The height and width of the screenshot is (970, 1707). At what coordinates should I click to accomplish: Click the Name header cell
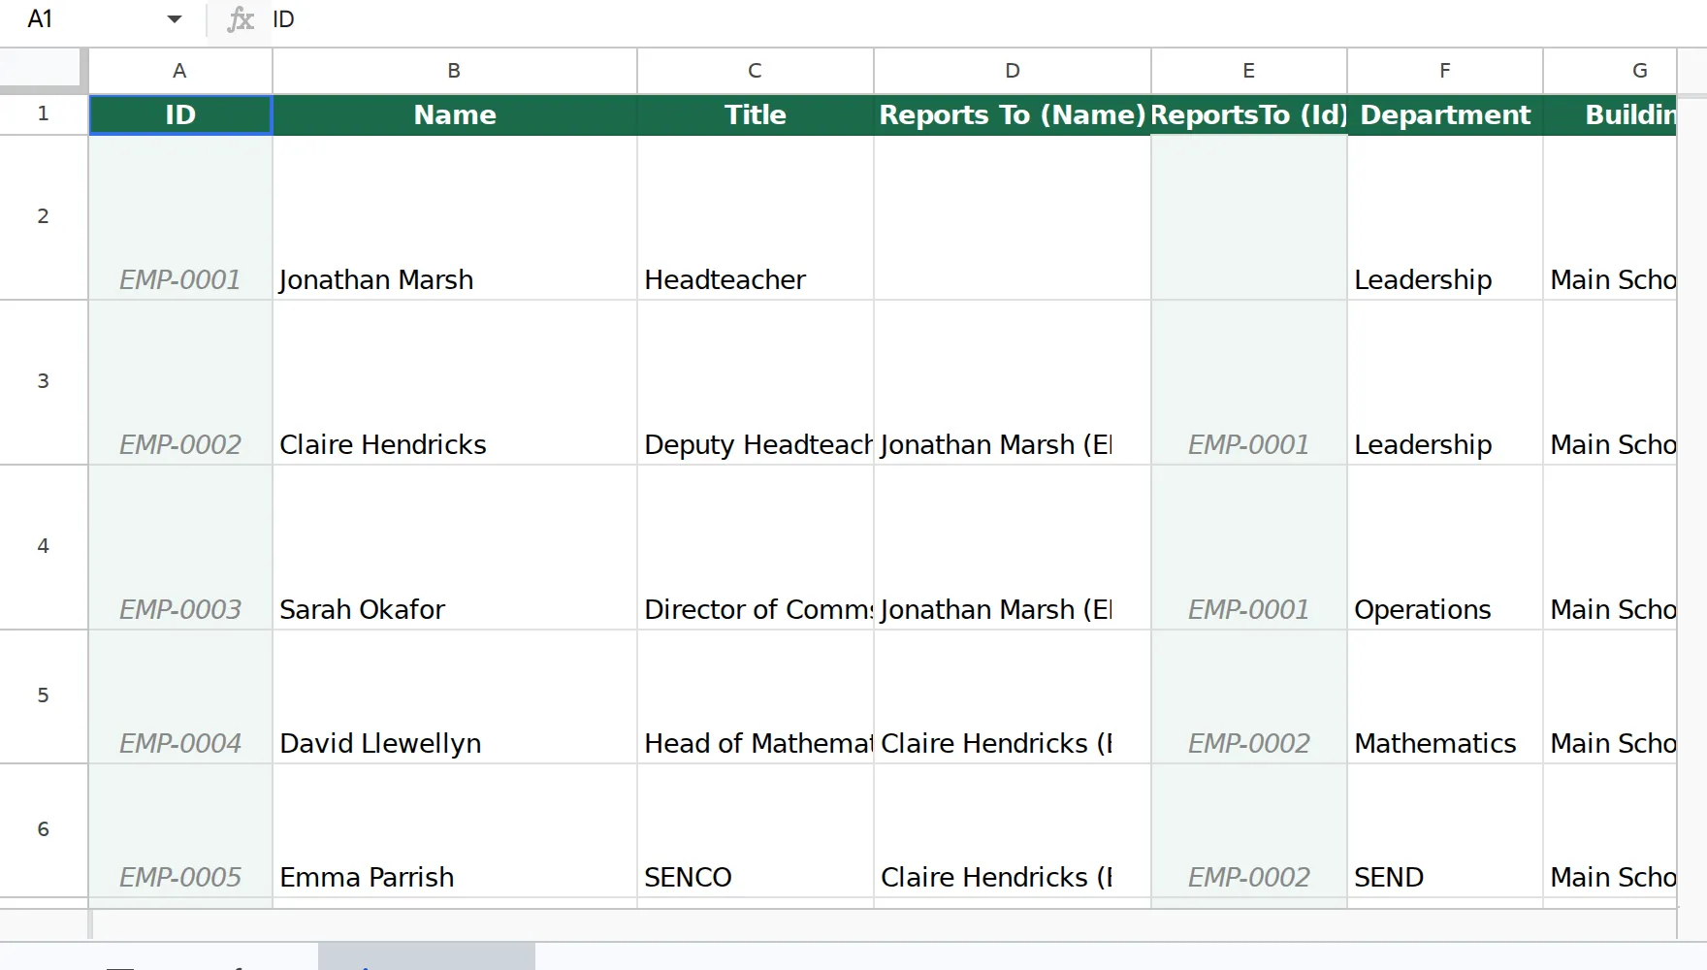(x=455, y=114)
